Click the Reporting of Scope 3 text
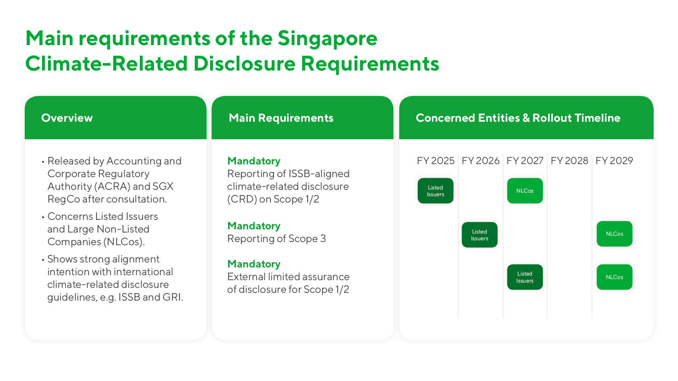Image resolution: width=678 pixels, height=381 pixels. pos(276,239)
